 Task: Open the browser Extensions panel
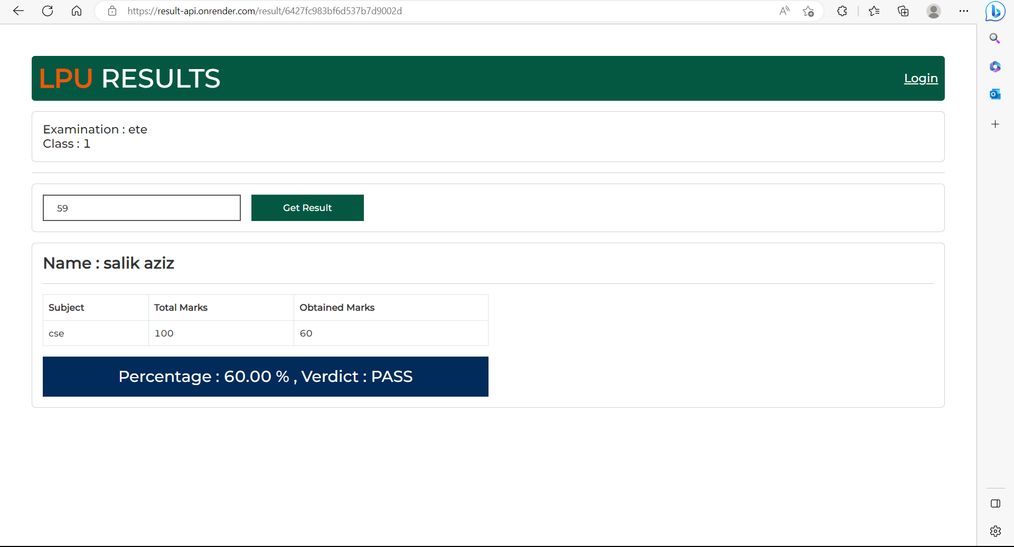tap(842, 11)
